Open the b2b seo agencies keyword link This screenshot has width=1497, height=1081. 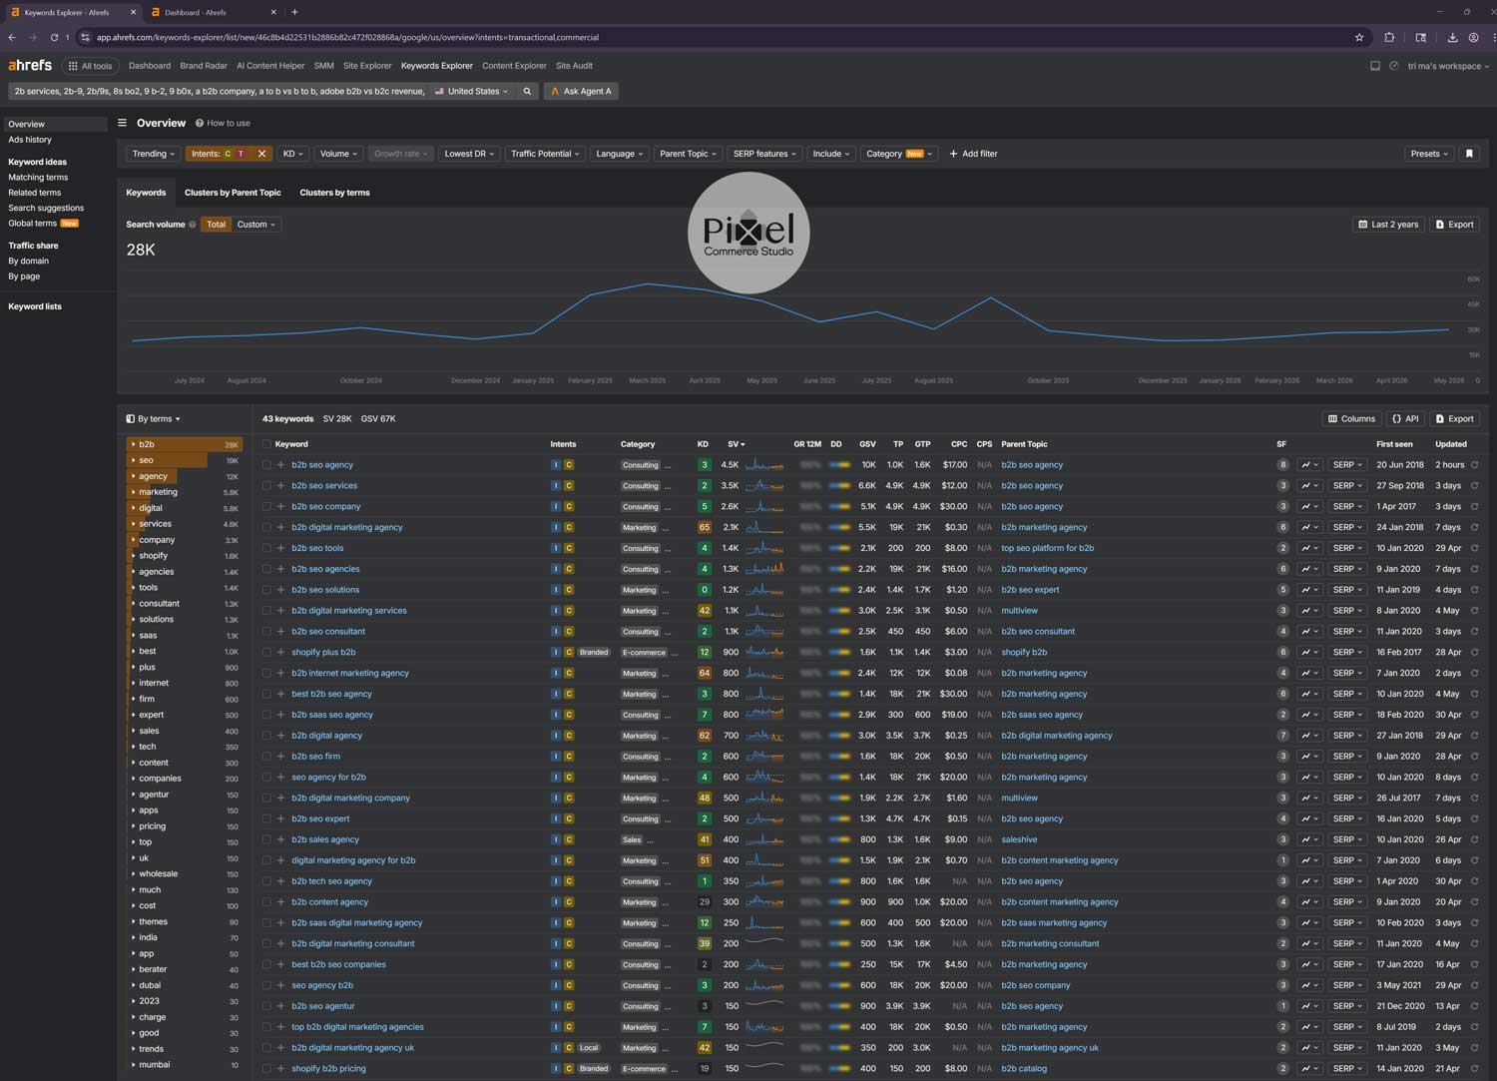tap(325, 569)
